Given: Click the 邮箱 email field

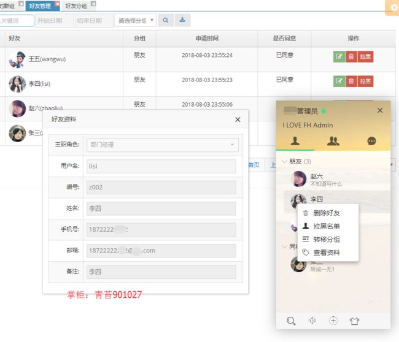Looking at the screenshot, I should click(x=161, y=251).
